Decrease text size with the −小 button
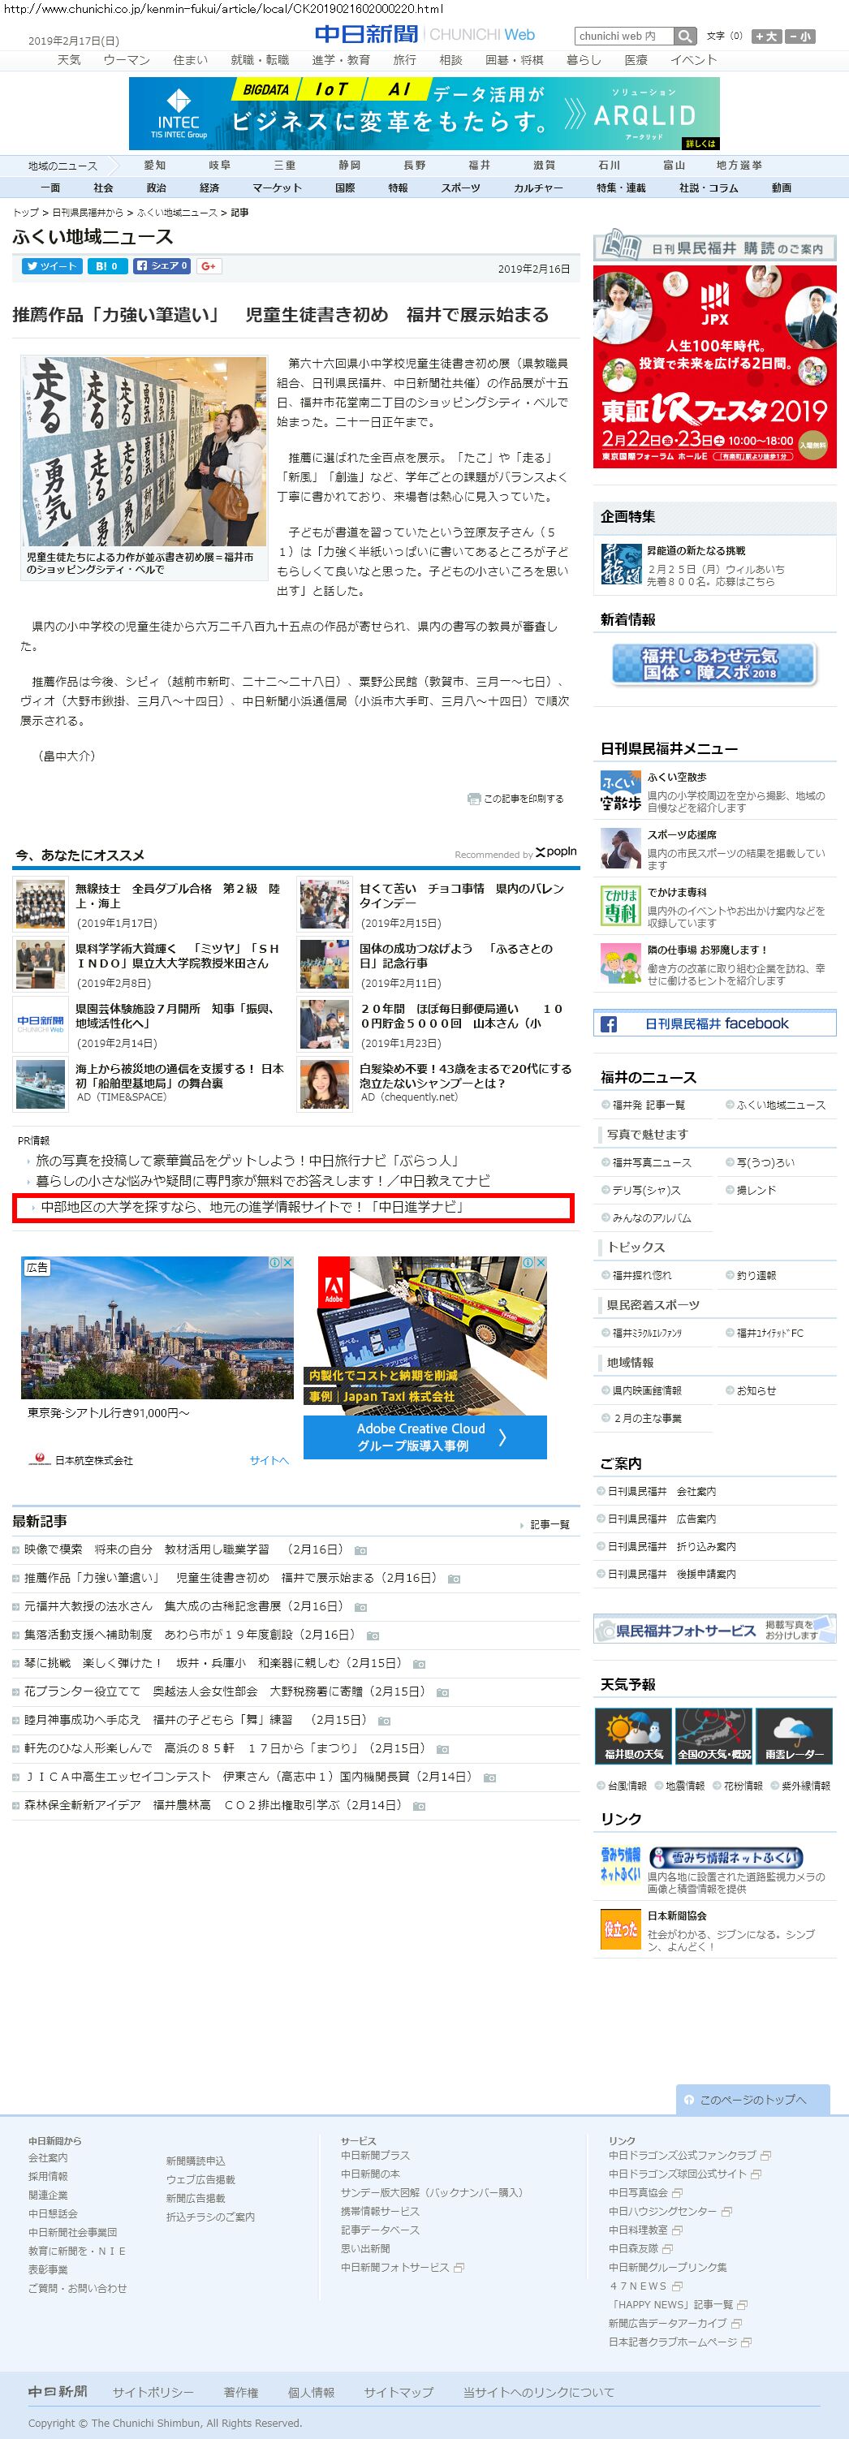The image size is (849, 2439). 799,37
